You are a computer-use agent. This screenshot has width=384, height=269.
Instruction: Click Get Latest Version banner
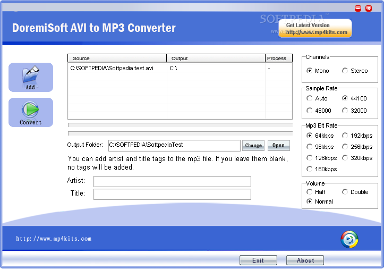(x=315, y=29)
